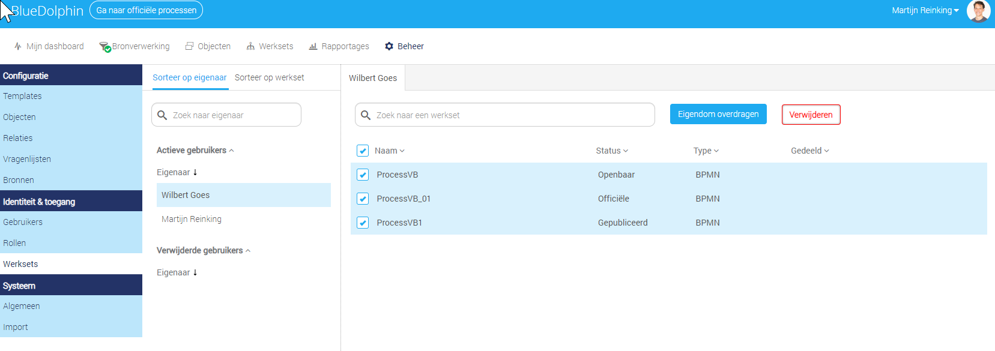
Task: Open Relaties in the sidebar
Action: 71,138
